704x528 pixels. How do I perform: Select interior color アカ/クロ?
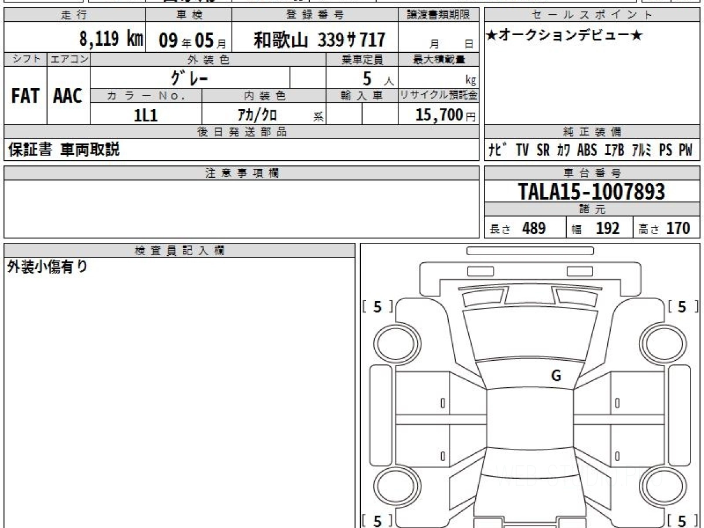point(257,114)
